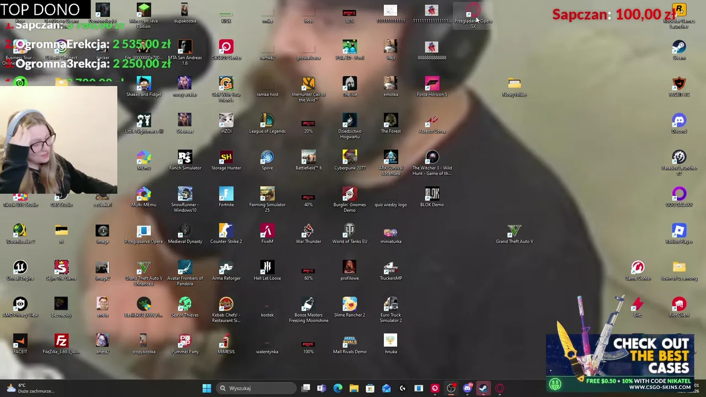Viewport: 706px width, 397px height.
Task: Open The Witcher 3 Wild Hunt shortcut
Action: pyautogui.click(x=432, y=163)
